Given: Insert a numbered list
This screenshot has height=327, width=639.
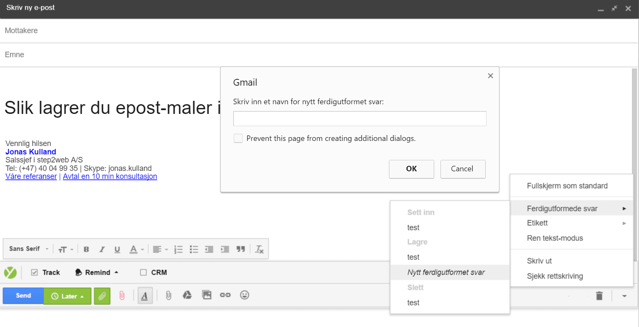Looking at the screenshot, I should 178,249.
